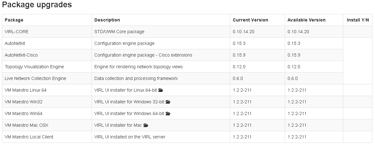This screenshot has width=375, height=146.
Task: Click VM Maestro Linux 64 package
Action: 26,90
